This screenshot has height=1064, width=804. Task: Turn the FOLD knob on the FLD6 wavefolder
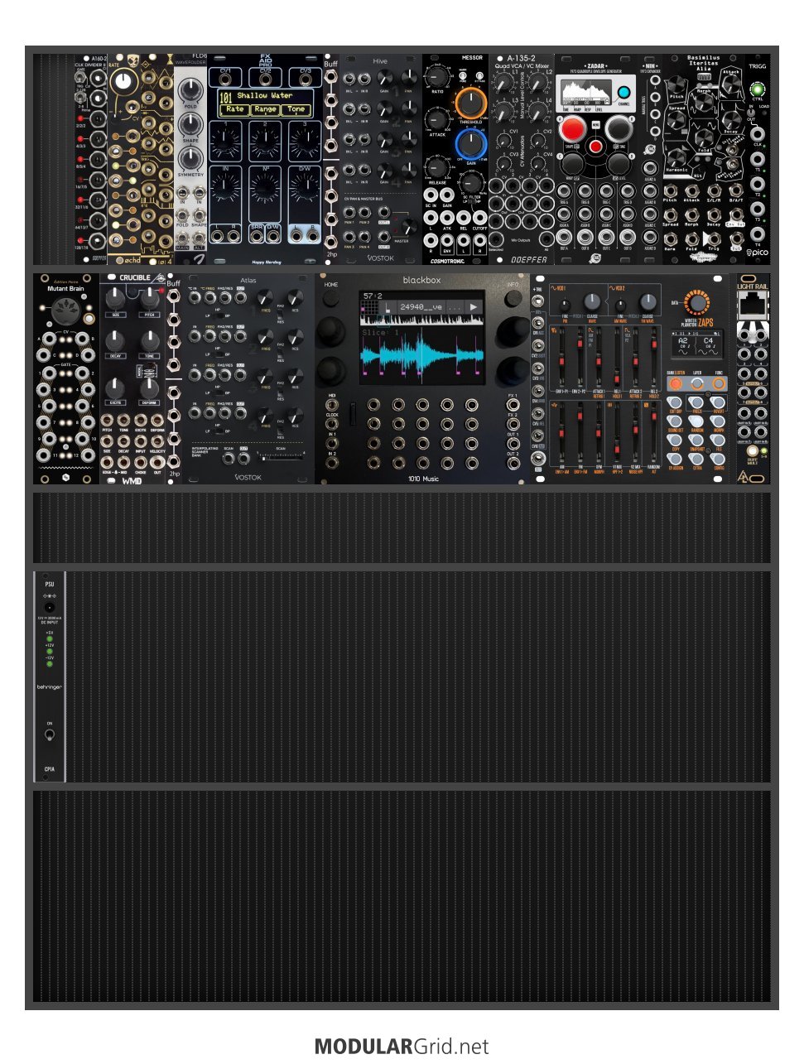click(190, 90)
